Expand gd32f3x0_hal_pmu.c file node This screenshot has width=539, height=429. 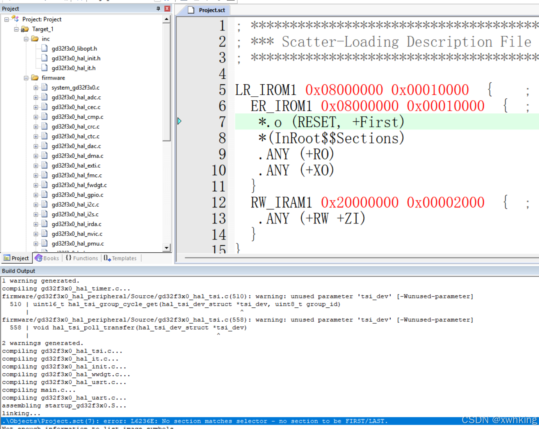[x=36, y=244]
